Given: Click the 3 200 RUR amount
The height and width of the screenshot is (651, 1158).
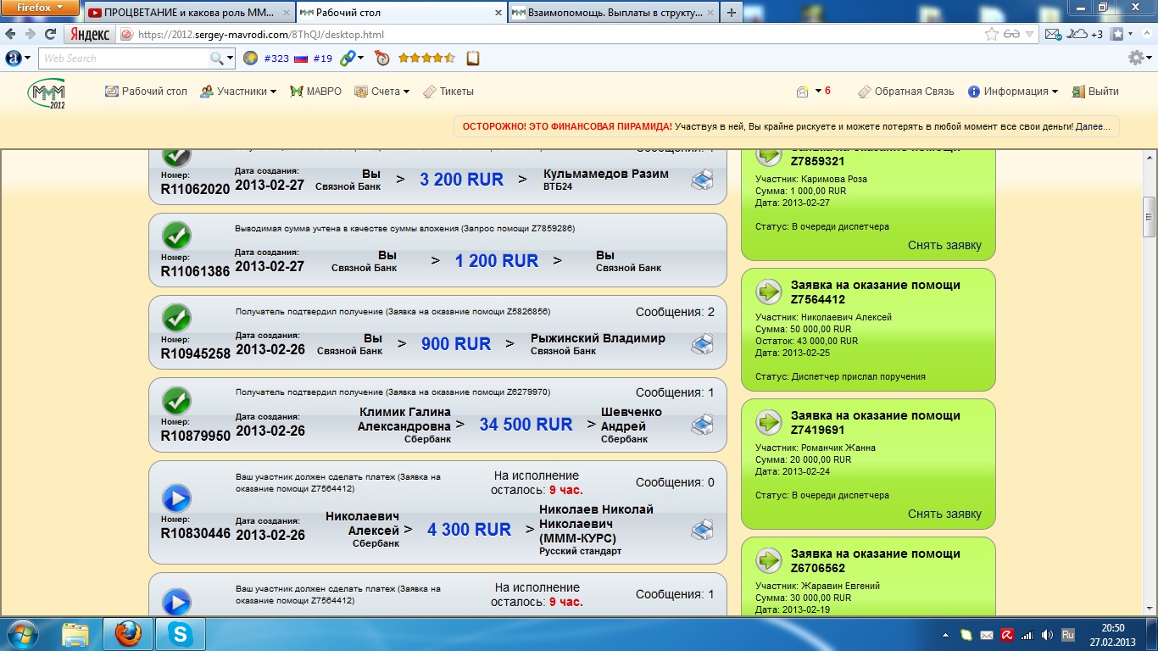Looking at the screenshot, I should click(461, 179).
